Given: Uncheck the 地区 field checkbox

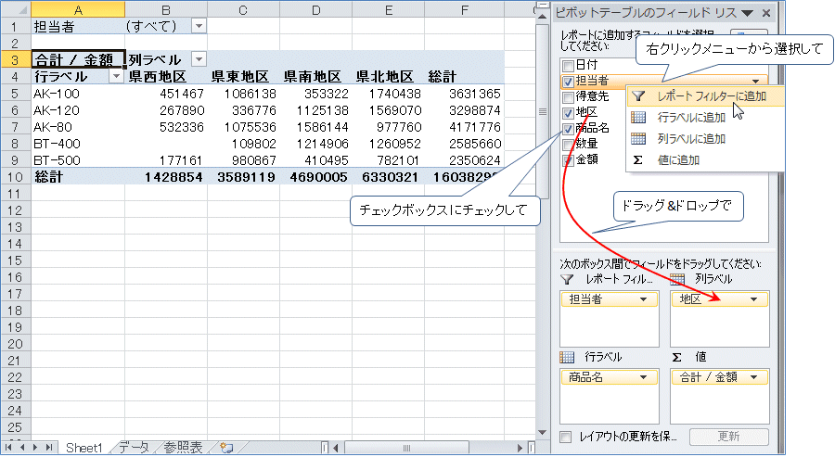Looking at the screenshot, I should (567, 112).
